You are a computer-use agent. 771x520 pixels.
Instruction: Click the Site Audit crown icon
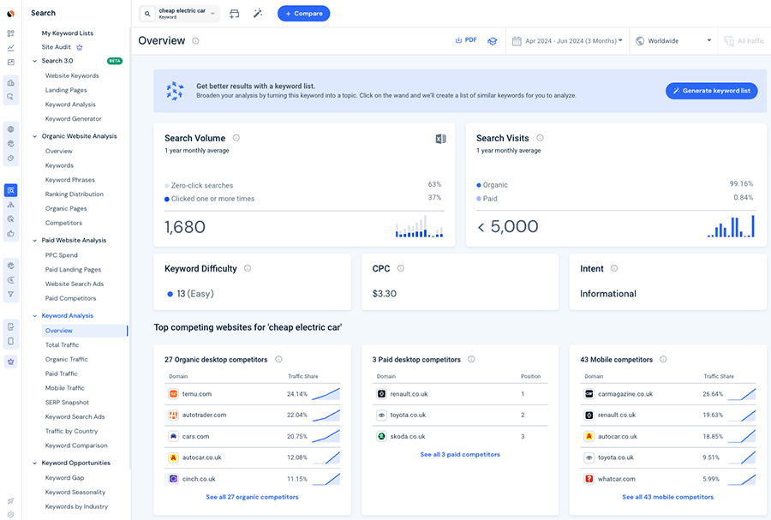[x=80, y=47]
